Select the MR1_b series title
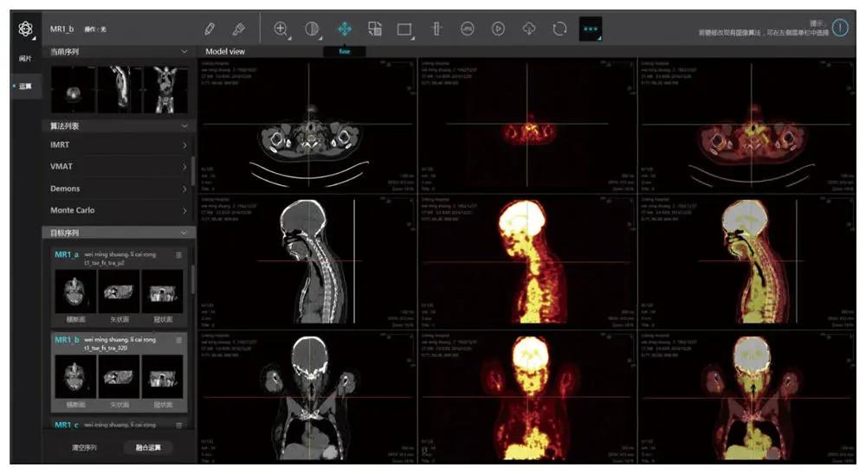Screen dimensions: 866x474 point(67,339)
